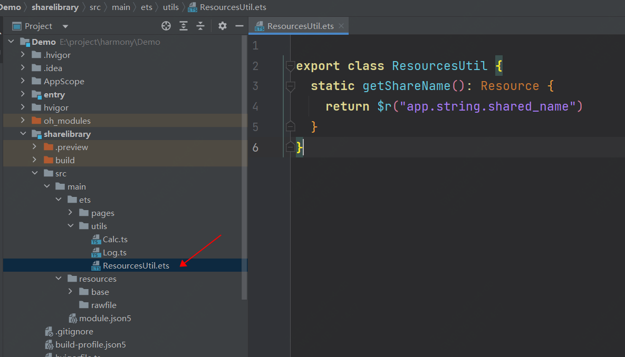Viewport: 625px width, 357px height.
Task: Expand the hvigor folder
Action: click(23, 107)
